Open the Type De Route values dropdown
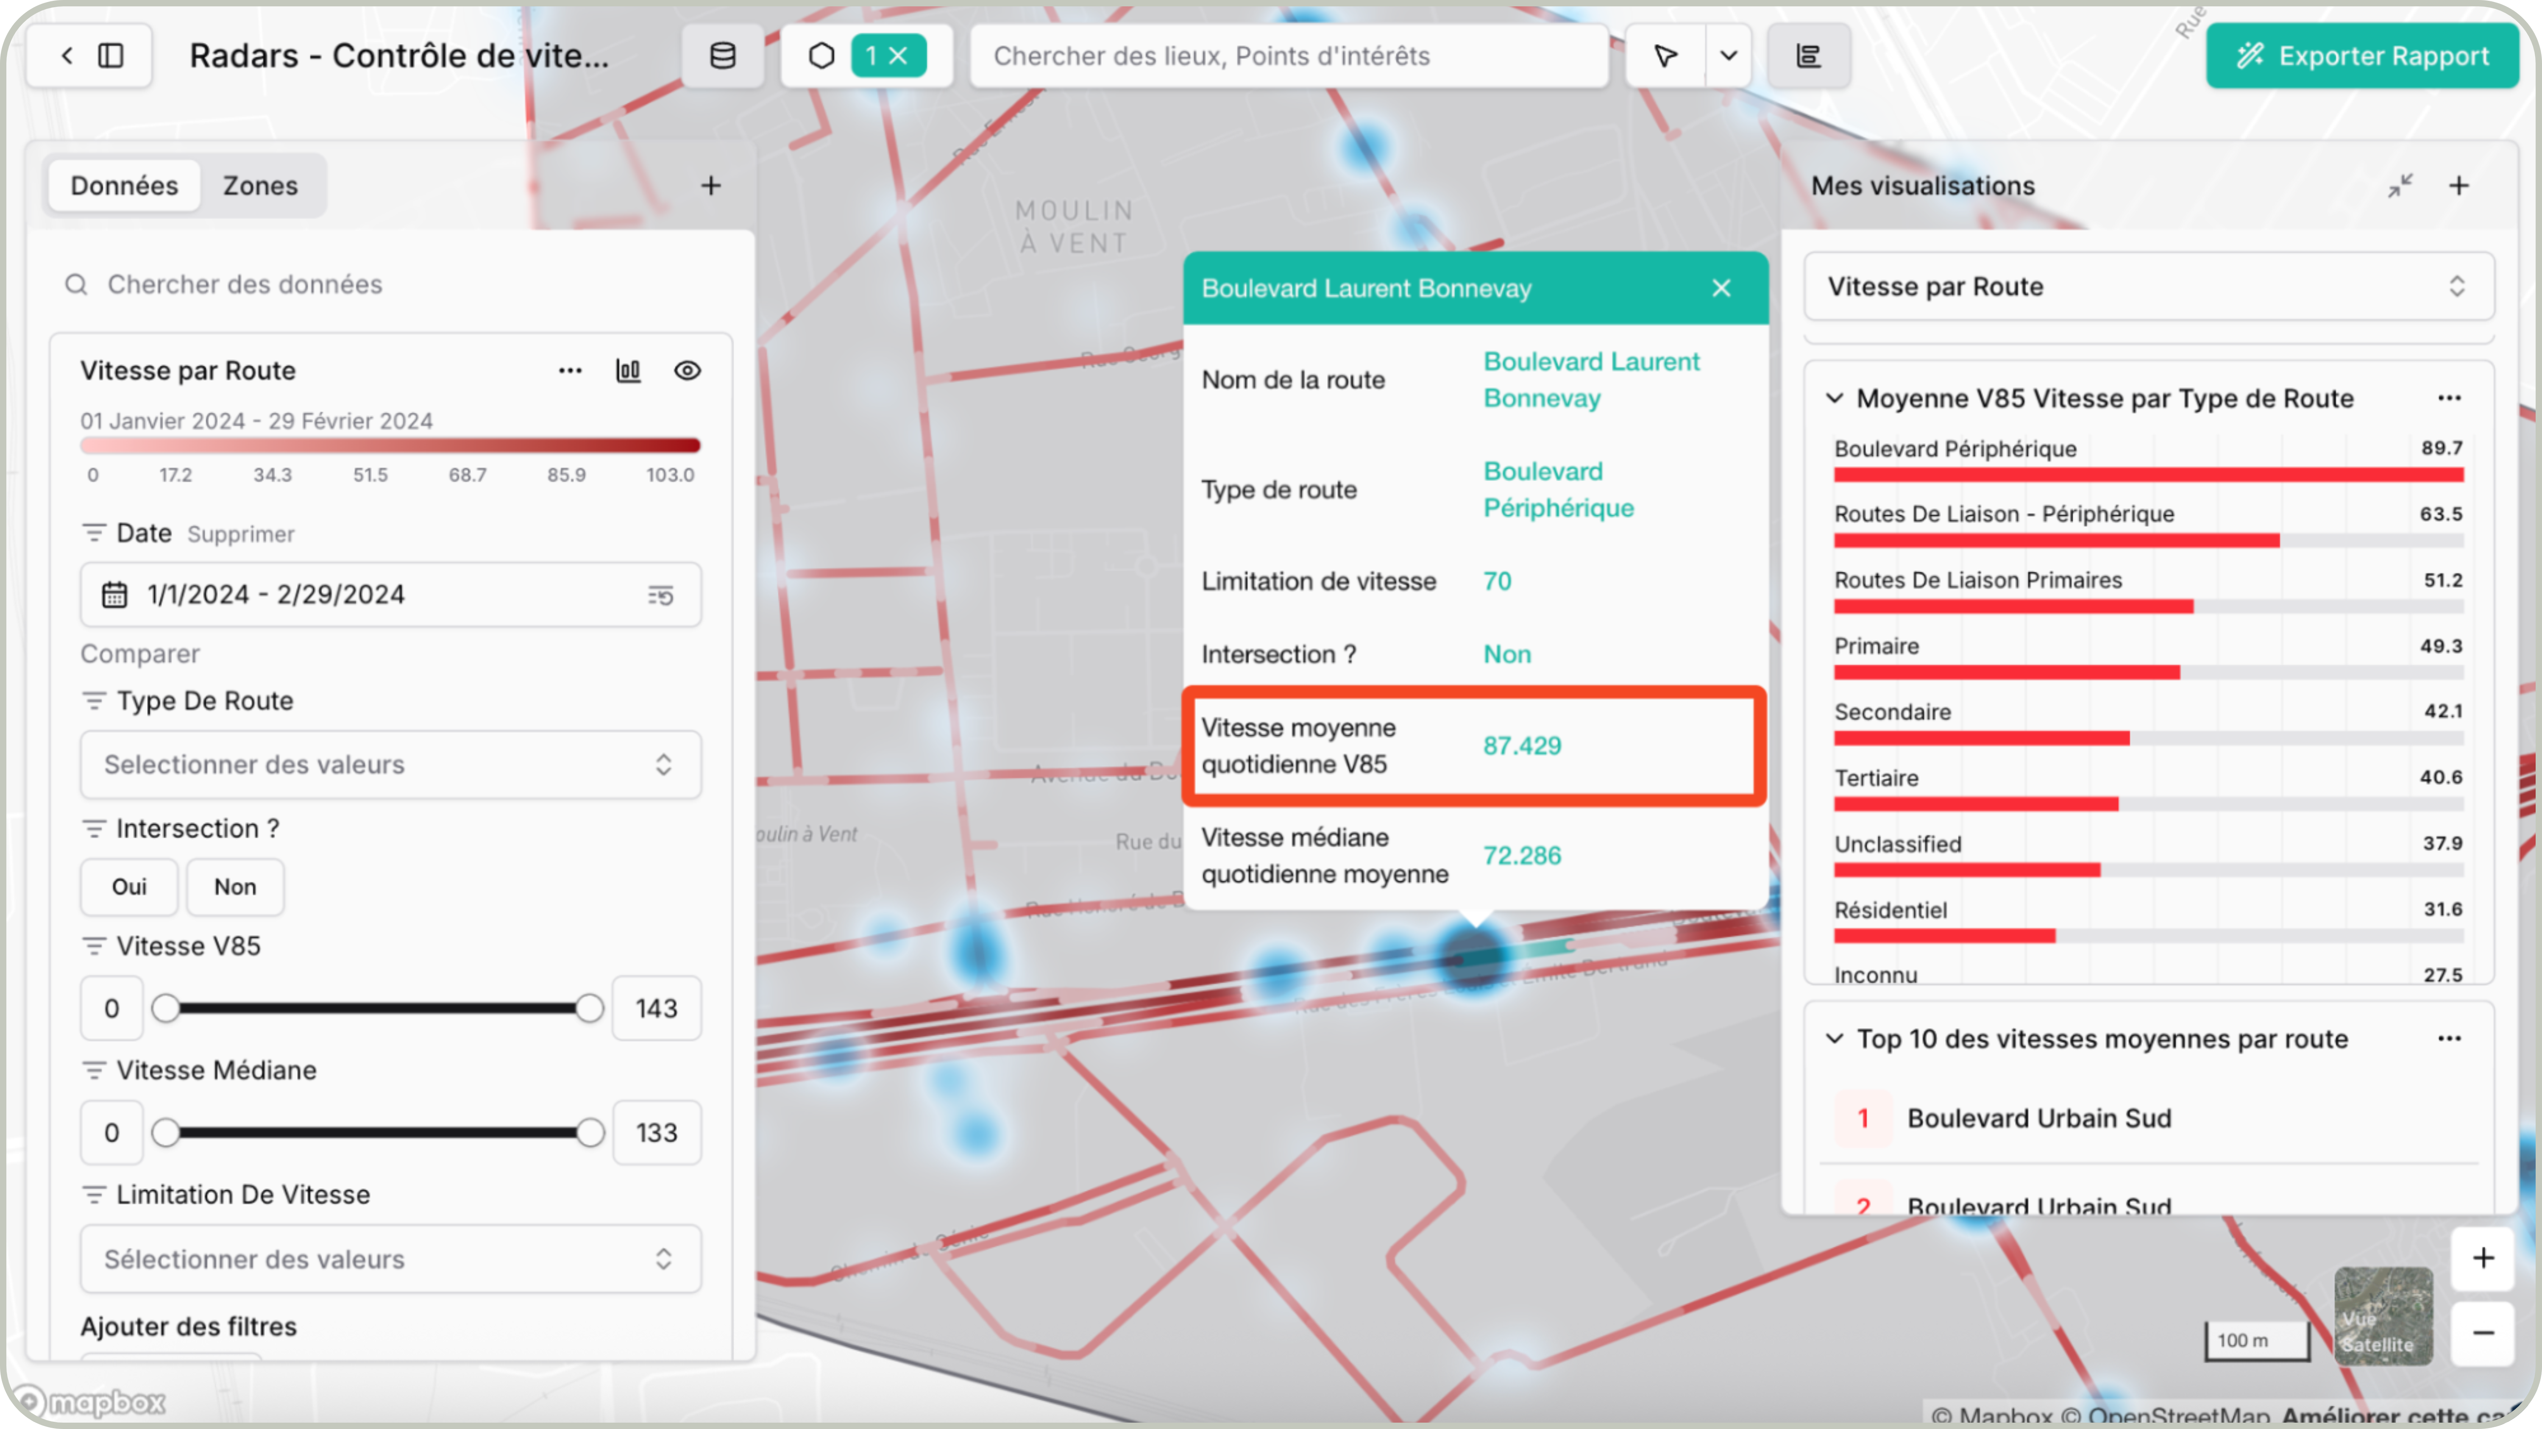Image resolution: width=2542 pixels, height=1429 pixels. [x=391, y=764]
